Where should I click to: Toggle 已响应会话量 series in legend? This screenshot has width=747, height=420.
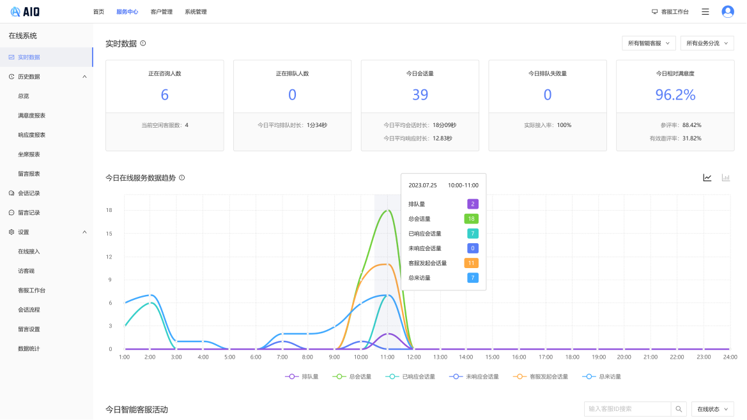point(410,377)
